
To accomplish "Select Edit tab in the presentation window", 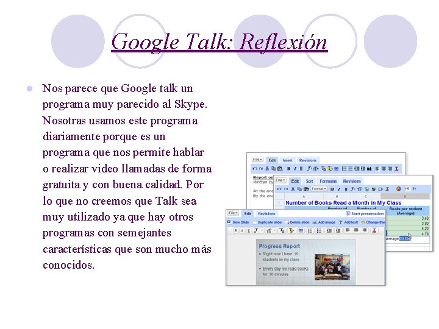I will click(x=248, y=214).
